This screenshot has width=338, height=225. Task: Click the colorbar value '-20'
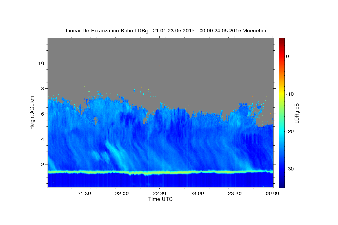pyautogui.click(x=290, y=131)
